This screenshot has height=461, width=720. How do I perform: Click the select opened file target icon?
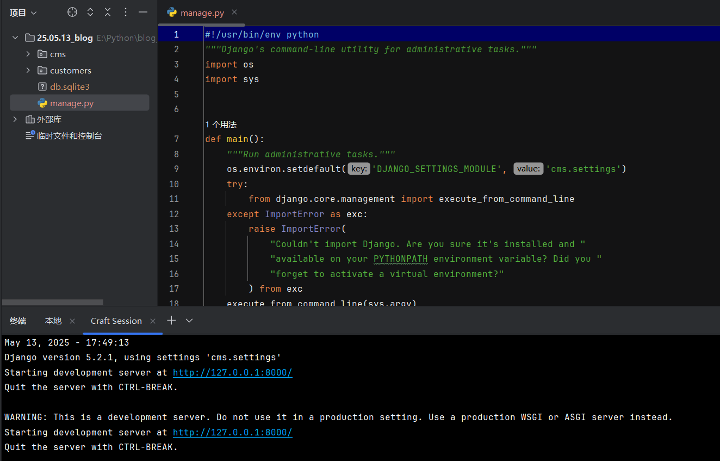point(72,12)
